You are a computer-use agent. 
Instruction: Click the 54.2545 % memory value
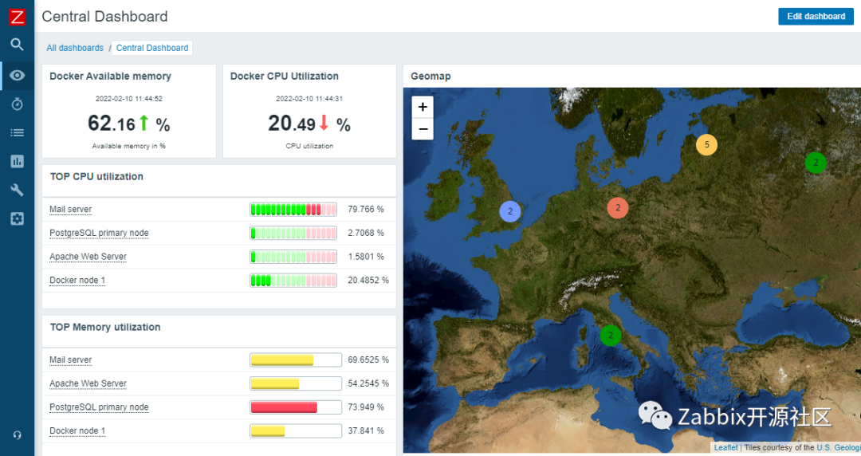tap(368, 383)
